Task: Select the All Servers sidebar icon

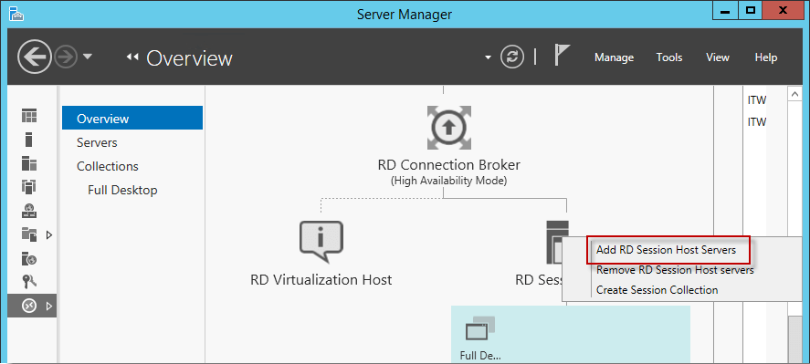Action: [29, 163]
